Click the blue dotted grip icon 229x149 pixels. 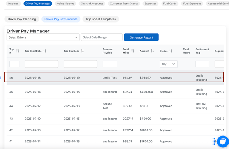click(x=214, y=142)
